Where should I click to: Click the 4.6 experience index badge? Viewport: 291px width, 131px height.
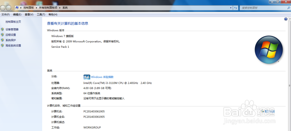(87, 77)
